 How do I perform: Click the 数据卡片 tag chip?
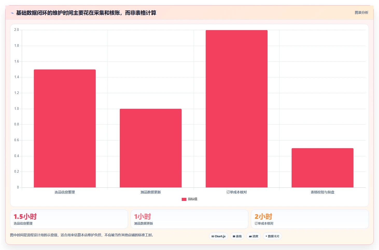(x=272, y=236)
